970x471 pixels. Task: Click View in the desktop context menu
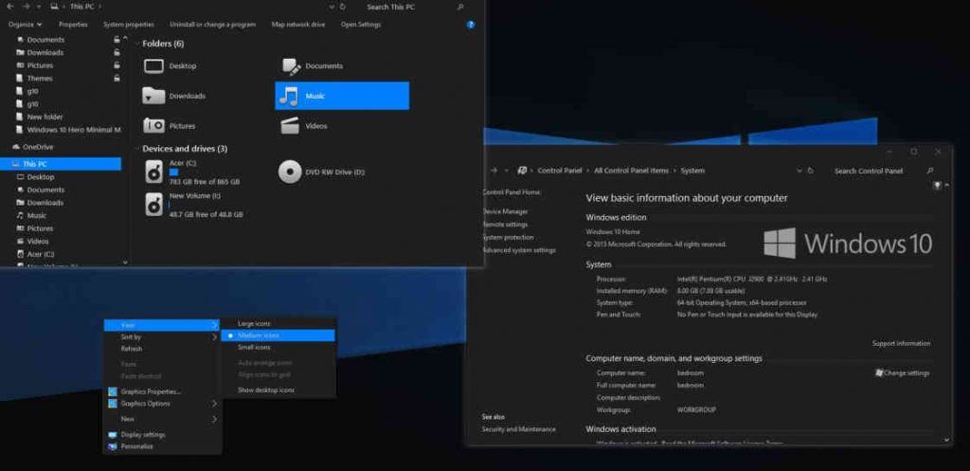click(x=161, y=325)
